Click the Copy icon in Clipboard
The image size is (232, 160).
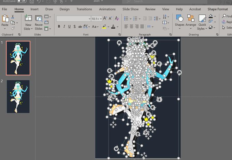[x=13, y=23]
